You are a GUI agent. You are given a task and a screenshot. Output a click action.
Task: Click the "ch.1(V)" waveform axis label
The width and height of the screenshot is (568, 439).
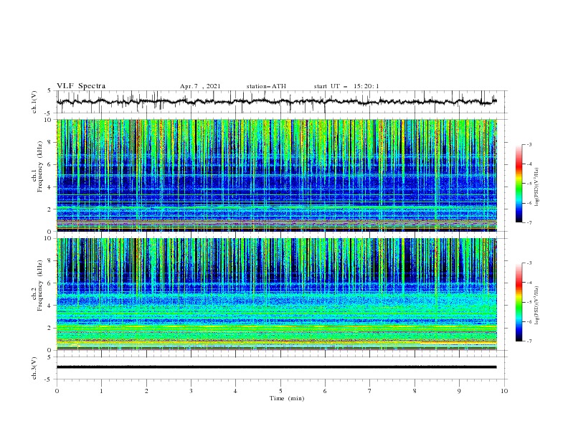click(x=34, y=102)
